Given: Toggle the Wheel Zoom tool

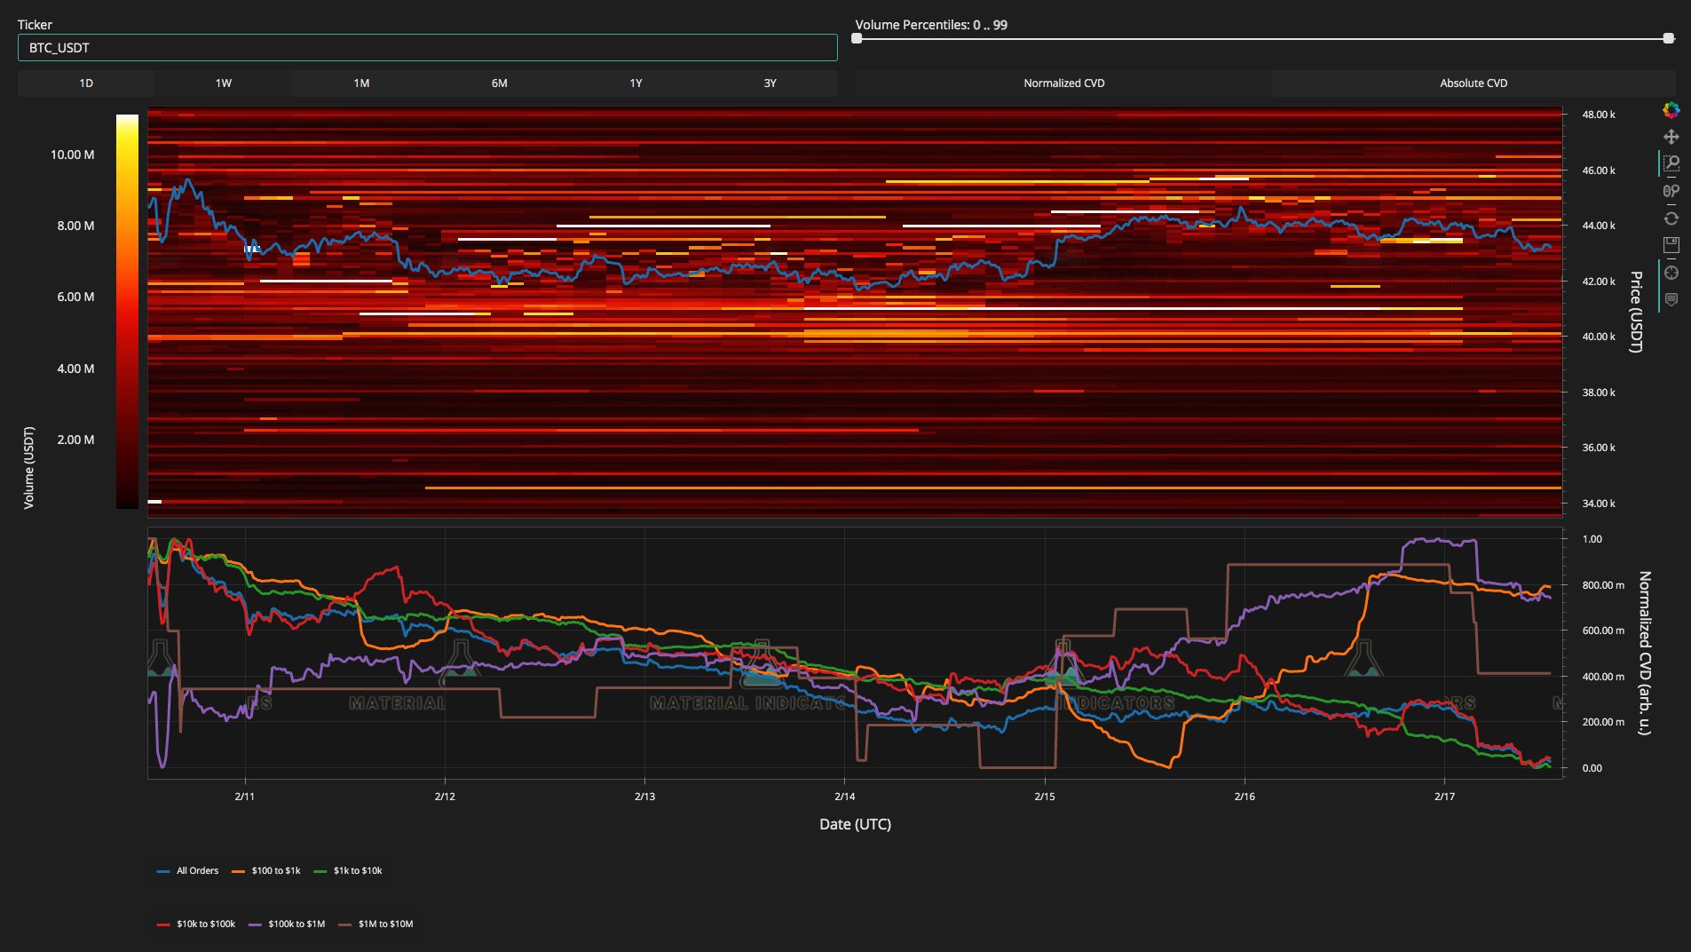Looking at the screenshot, I should click(x=1671, y=191).
